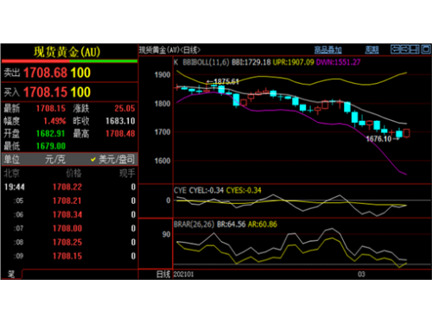This screenshot has height=324, width=432.
Task: Select the 元/克 unit option
Action: click(55, 159)
